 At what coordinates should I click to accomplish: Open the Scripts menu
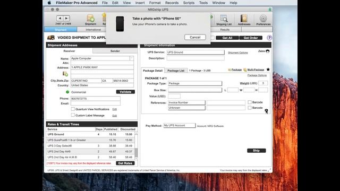pyautogui.click(x=189, y=3)
